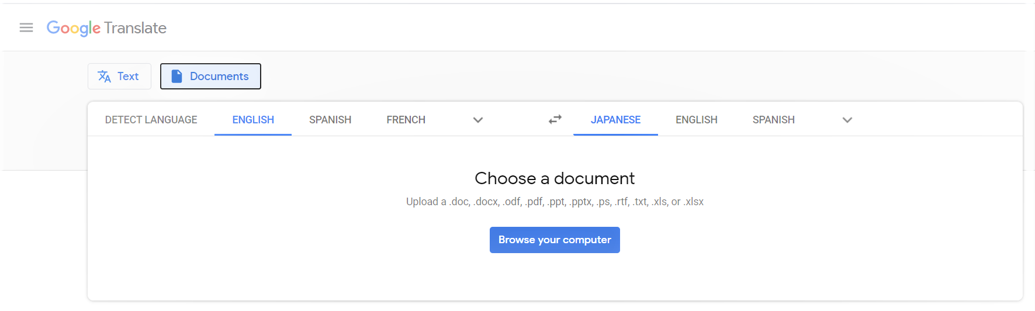The image size is (1035, 311).
Task: Click the supported file formats text
Action: (x=555, y=202)
